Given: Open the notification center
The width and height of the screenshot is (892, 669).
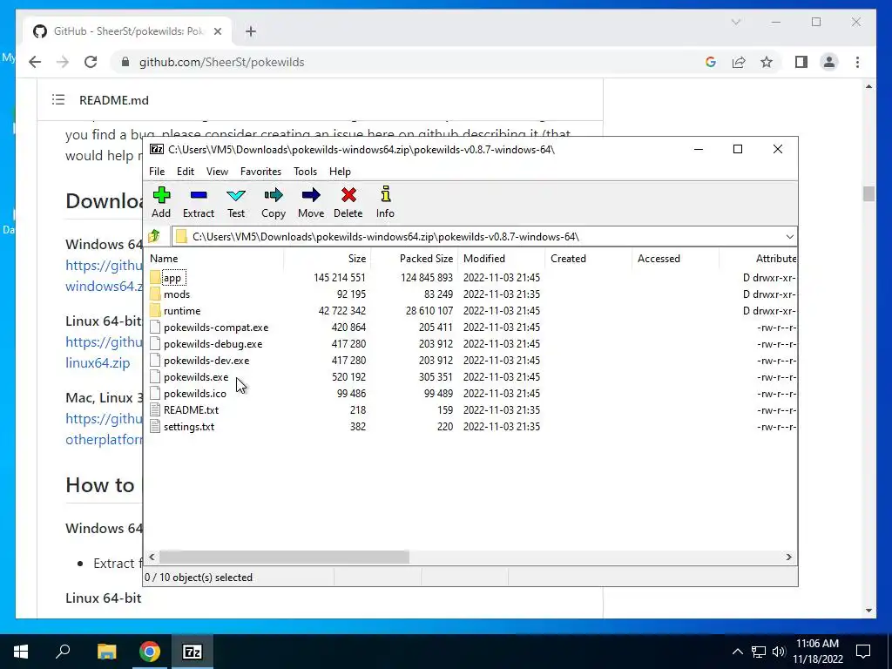Looking at the screenshot, I should point(863,652).
